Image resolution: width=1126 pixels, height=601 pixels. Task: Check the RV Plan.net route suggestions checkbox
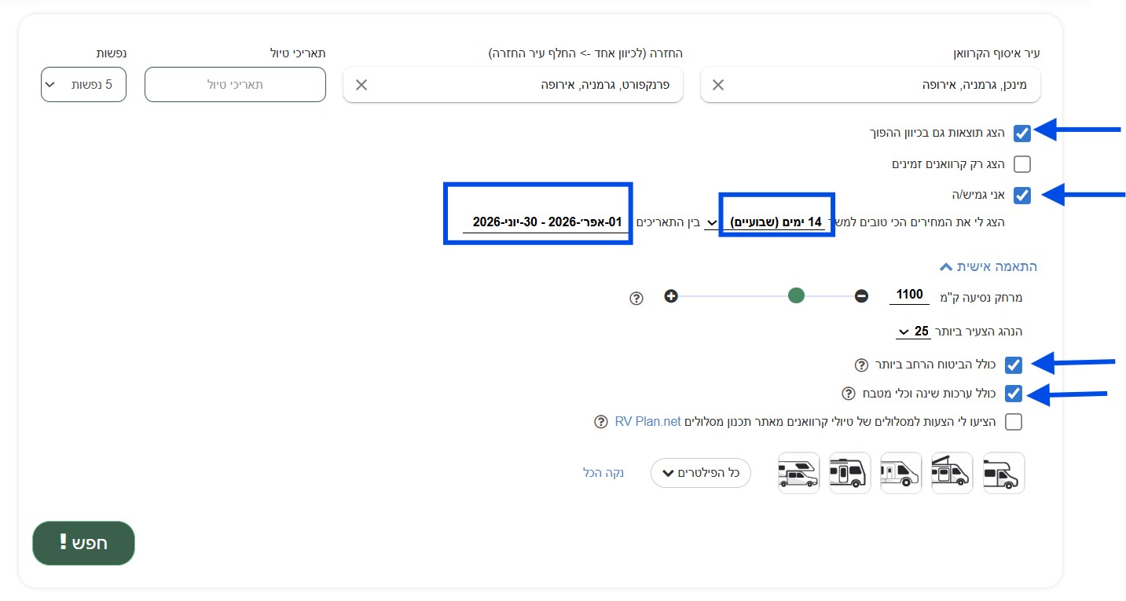(x=1014, y=422)
